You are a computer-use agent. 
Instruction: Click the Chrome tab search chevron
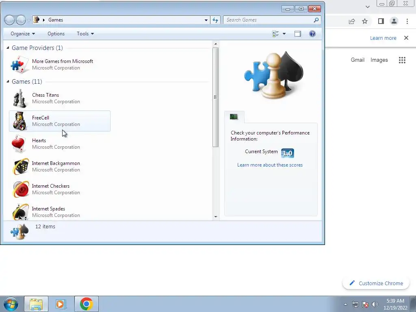pos(367,7)
